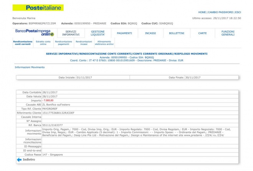The height and width of the screenshot is (171, 253).
Task: Open the CAMBIO PASSWORD link
Action: [x=220, y=12]
